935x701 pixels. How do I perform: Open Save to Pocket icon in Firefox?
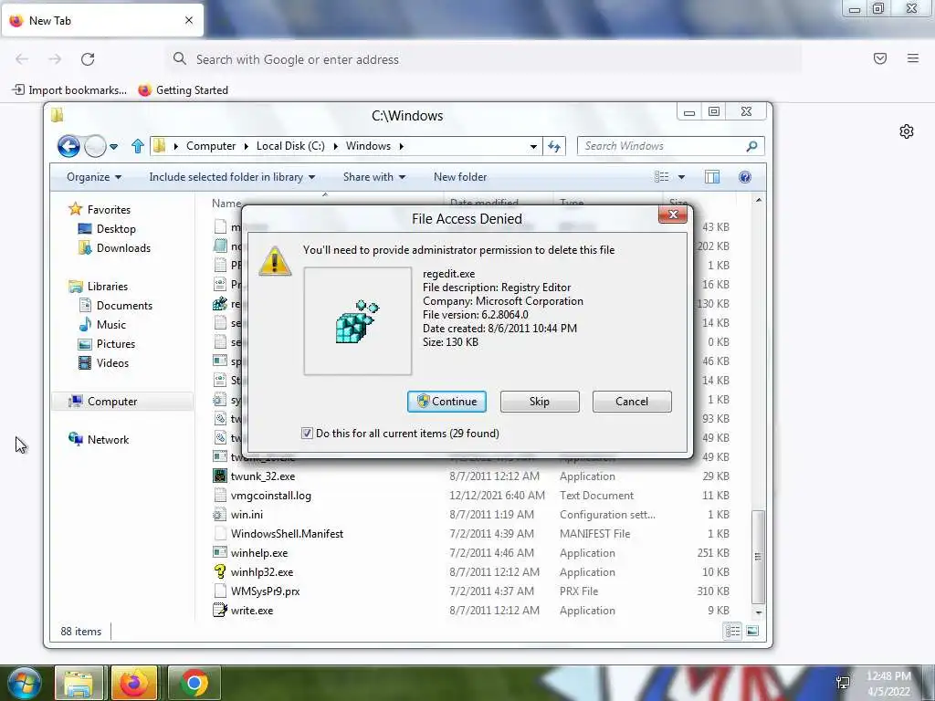click(879, 58)
